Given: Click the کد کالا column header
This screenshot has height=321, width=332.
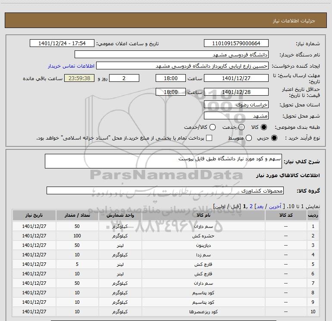Looking at the screenshot, I should pos(286,215).
